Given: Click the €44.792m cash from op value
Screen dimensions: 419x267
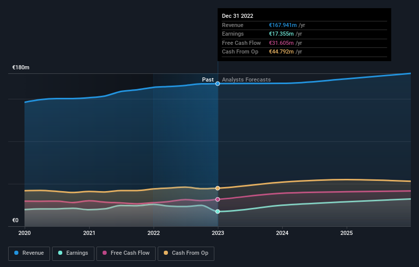Looking at the screenshot, I should 281,52.
